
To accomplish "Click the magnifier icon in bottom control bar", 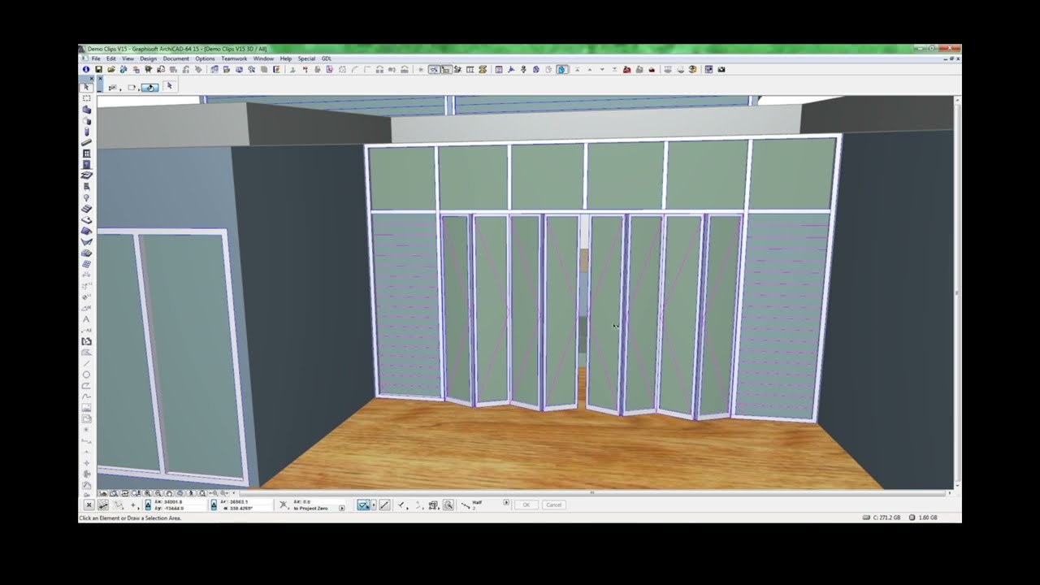I will 448,505.
